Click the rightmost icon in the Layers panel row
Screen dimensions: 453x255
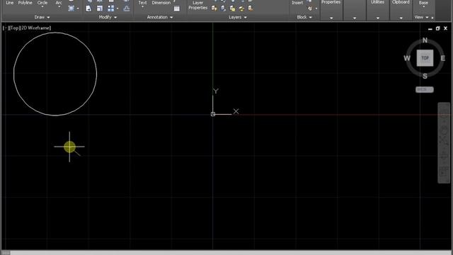pyautogui.click(x=251, y=8)
